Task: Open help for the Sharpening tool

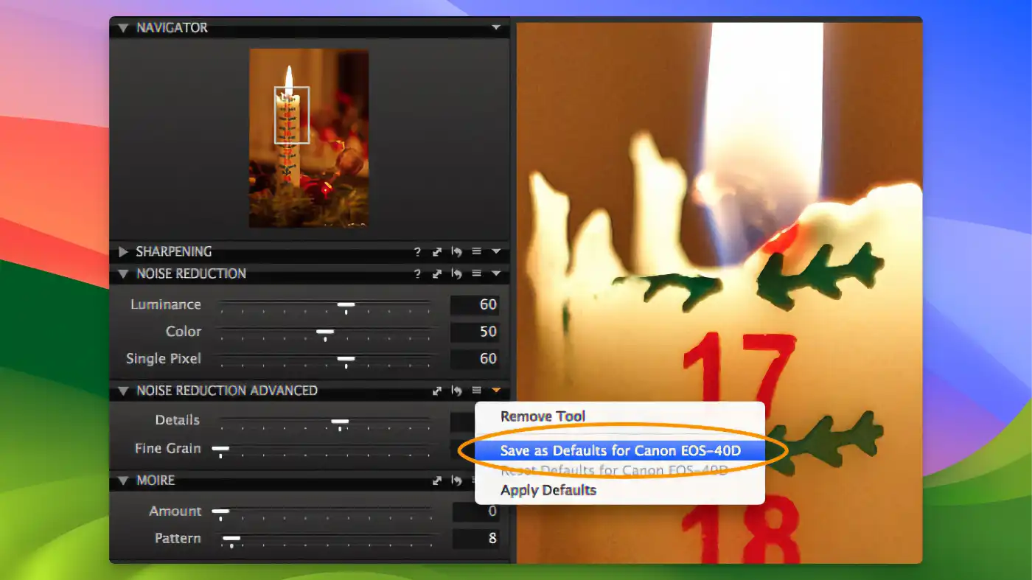Action: pos(417,251)
